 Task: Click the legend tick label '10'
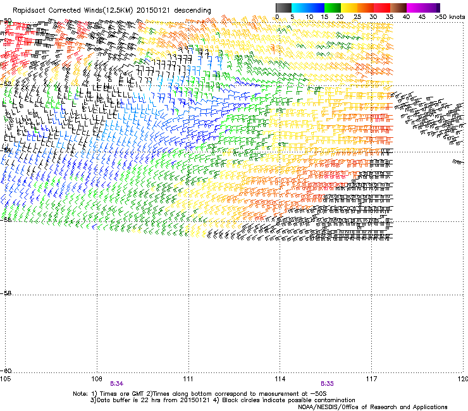(x=309, y=17)
